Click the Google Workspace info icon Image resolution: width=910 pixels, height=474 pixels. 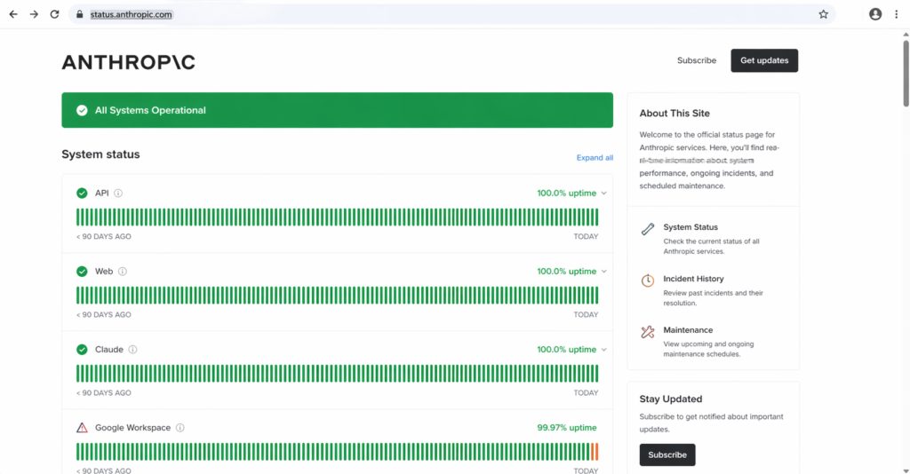click(x=180, y=428)
